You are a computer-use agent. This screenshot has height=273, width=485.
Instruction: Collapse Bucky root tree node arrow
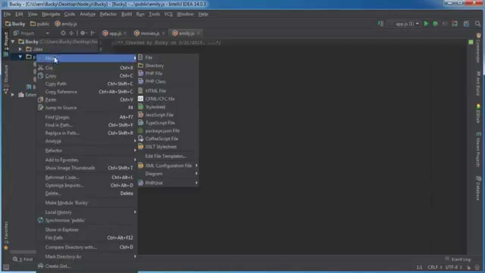(x=13, y=42)
